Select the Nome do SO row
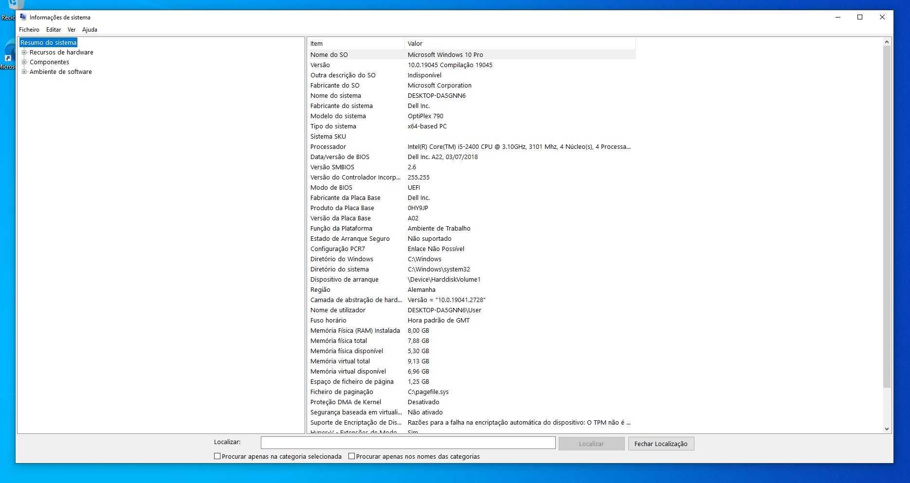 (x=472, y=54)
